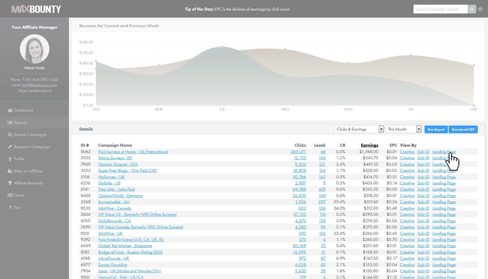This screenshot has width=488, height=279.
Task: Open Affiliate Rewards page
Action: 28,183
